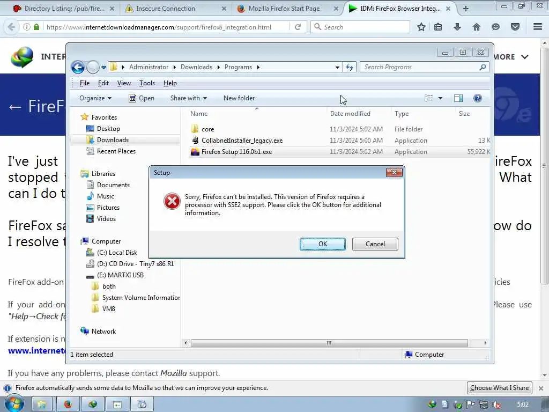This screenshot has height=412, width=549.
Task: Click the Windows Start orb
Action: tap(14, 403)
